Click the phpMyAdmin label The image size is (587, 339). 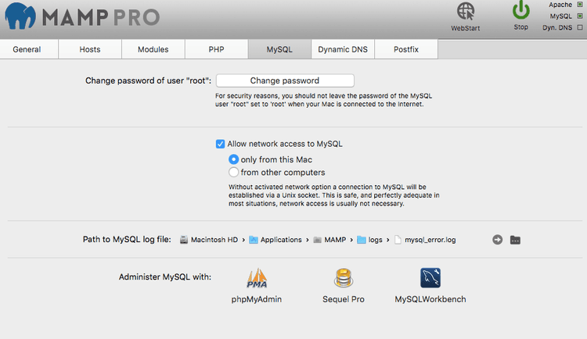point(257,299)
